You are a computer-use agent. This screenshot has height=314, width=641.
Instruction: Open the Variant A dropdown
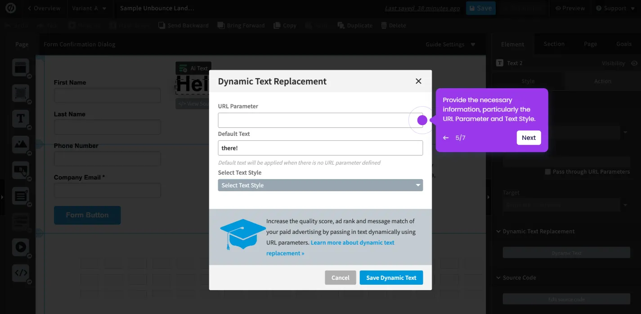tap(90, 8)
